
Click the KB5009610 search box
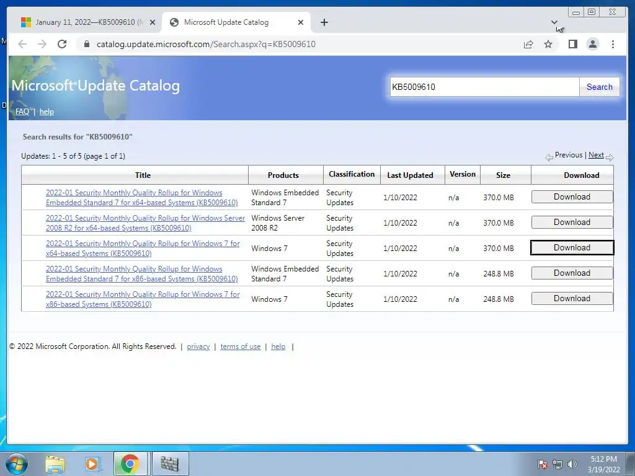coord(484,87)
